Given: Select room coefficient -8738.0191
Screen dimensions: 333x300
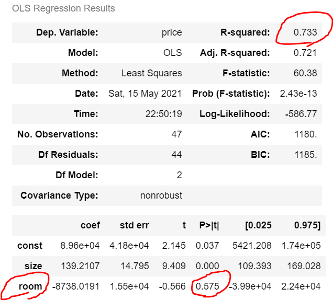Looking at the screenshot, I should point(76,286).
